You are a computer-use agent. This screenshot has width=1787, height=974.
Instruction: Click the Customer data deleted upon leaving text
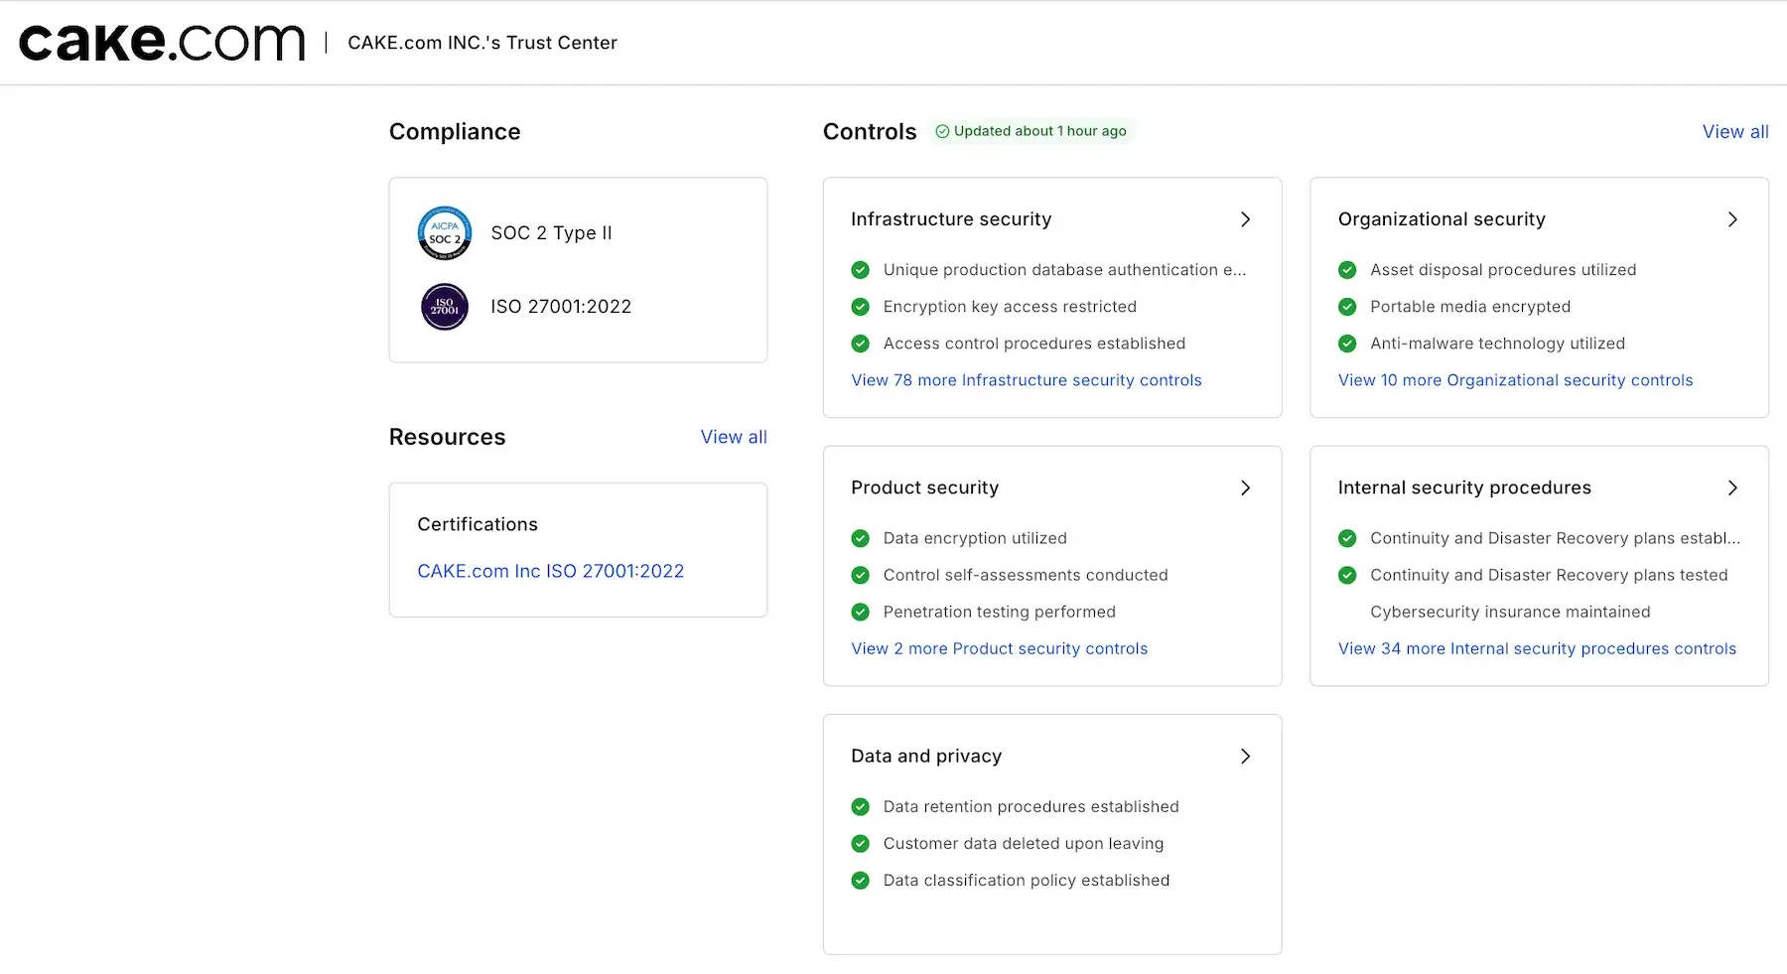1024,844
